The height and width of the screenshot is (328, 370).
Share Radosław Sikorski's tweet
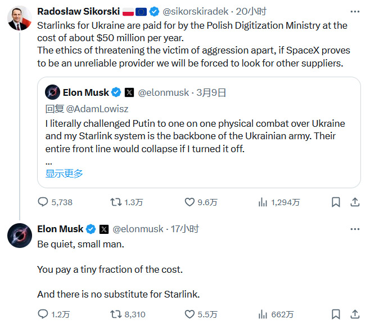tap(355, 202)
